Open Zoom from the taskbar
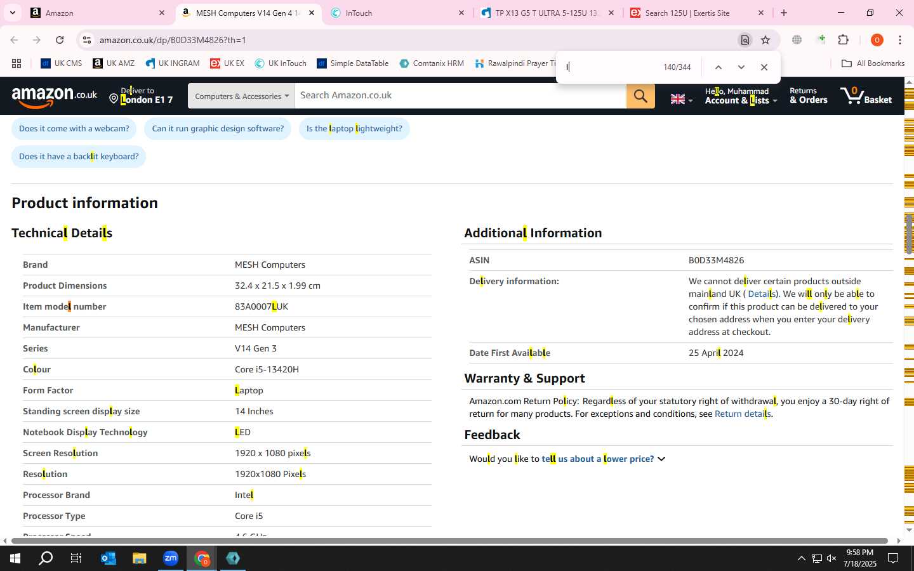The height and width of the screenshot is (571, 914). click(171, 558)
